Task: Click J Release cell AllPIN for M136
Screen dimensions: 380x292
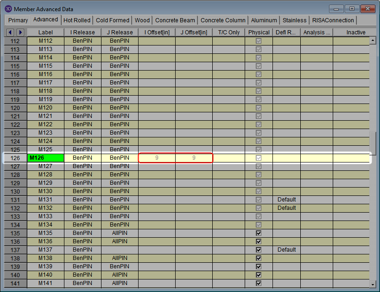Action: pyautogui.click(x=120, y=241)
